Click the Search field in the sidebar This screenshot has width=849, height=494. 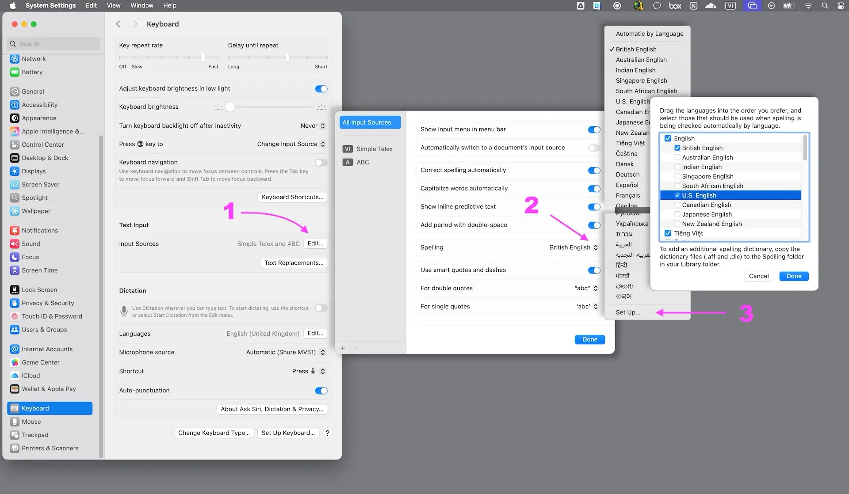pyautogui.click(x=54, y=44)
